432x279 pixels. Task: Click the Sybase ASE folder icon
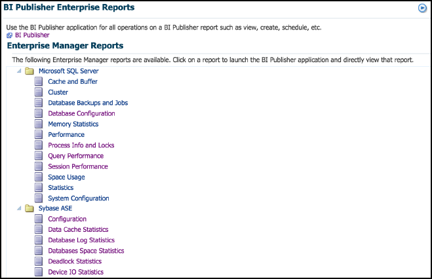point(29,208)
